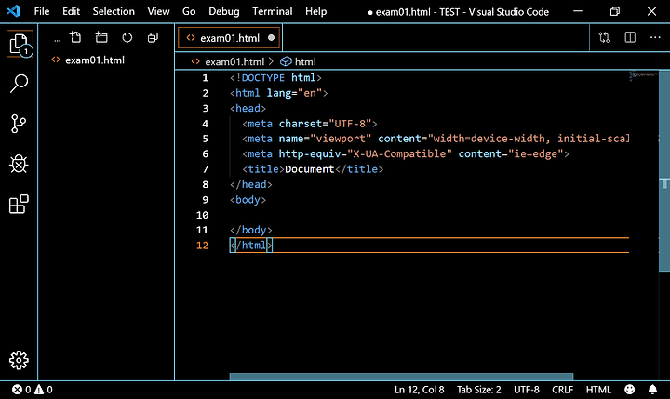Change Tab Size: 2 indentation setting

pyautogui.click(x=478, y=390)
